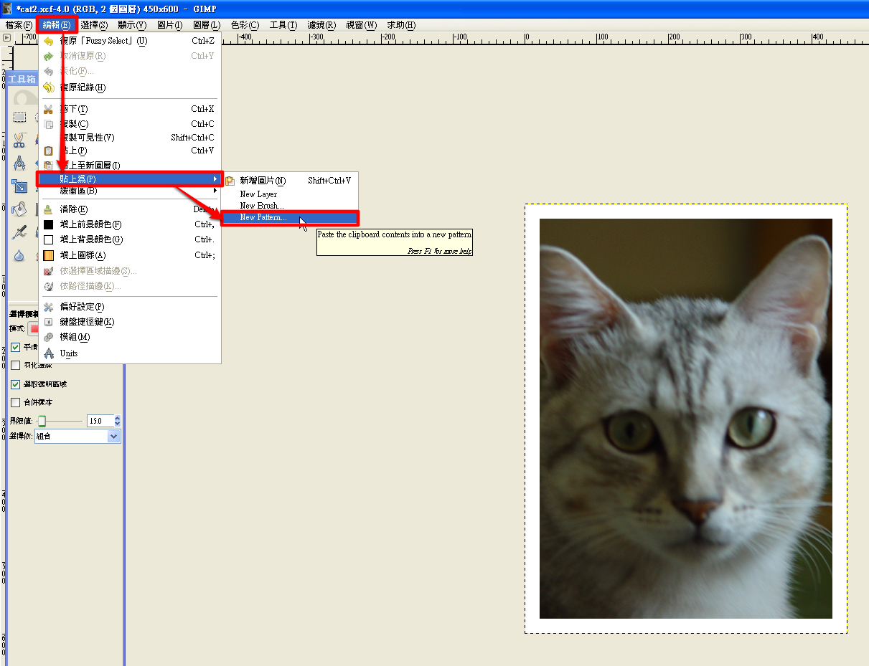
Task: Click the 鍵盤捷徑鍵 keyboard shortcuts icon
Action: point(48,322)
